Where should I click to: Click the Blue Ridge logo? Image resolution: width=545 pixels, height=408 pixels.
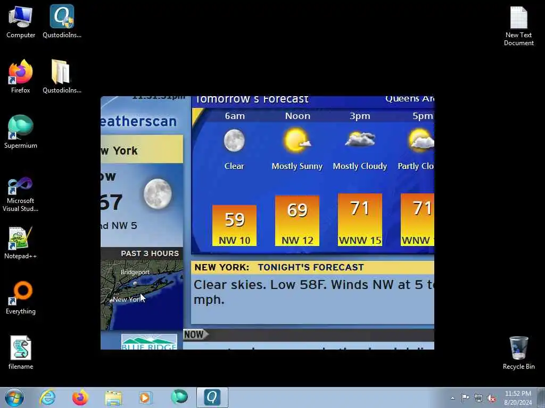pyautogui.click(x=149, y=342)
